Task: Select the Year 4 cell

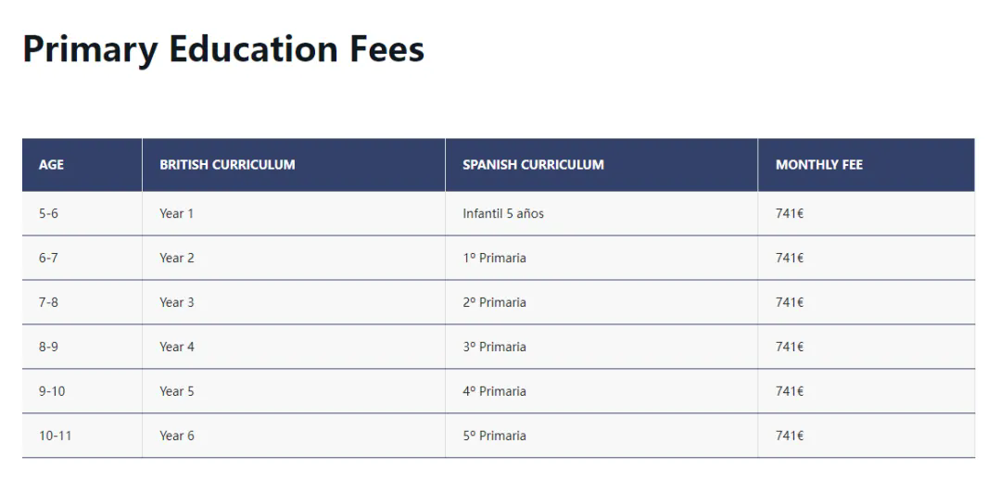Action: [294, 347]
